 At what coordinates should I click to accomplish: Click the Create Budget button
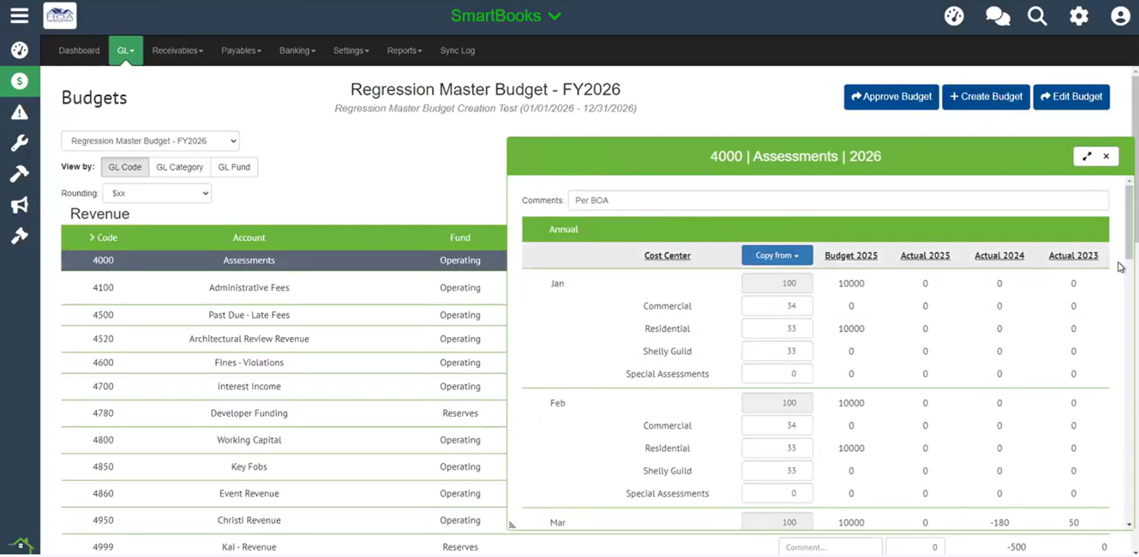(x=986, y=96)
